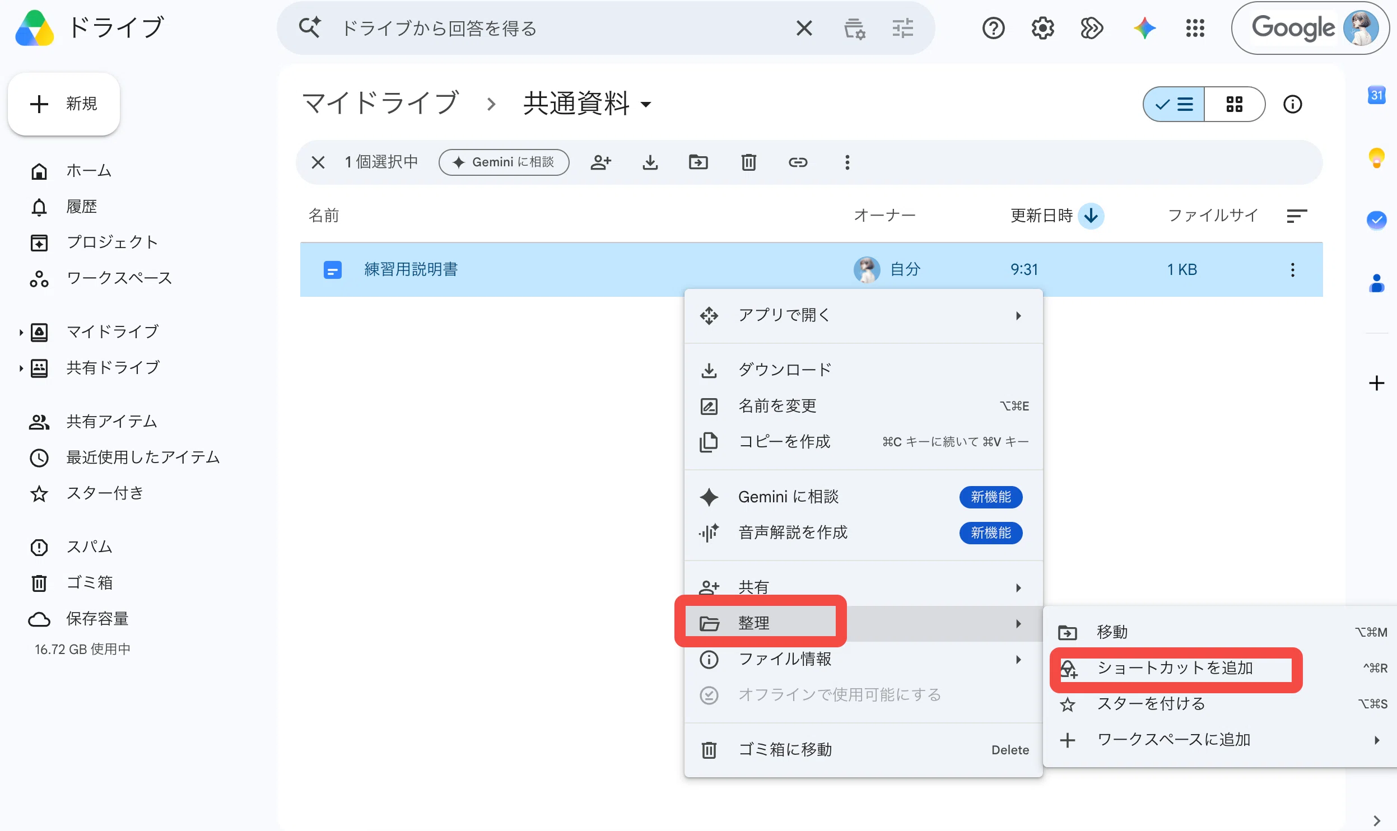Go to マイドライブ breadcrumb link
This screenshot has width=1397, height=831.
pos(380,104)
